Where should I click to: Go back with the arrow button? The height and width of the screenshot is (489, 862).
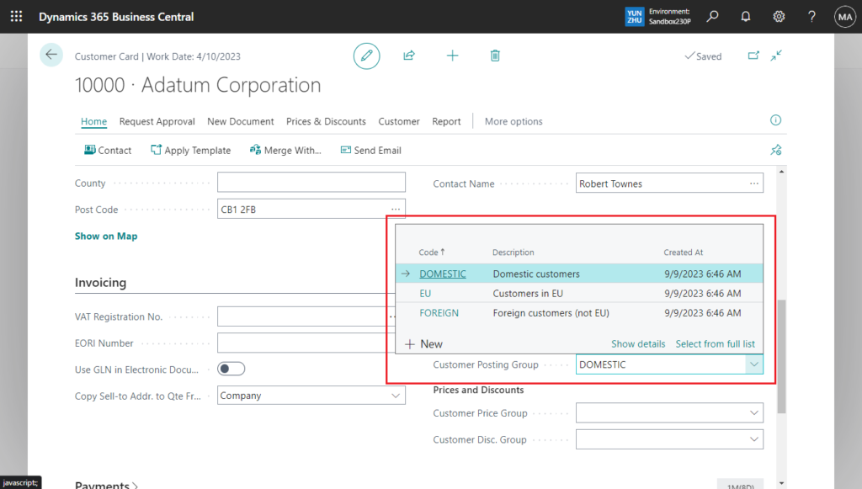pos(51,55)
